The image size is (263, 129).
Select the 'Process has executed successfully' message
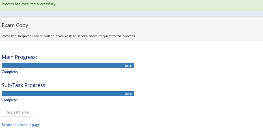[29, 4]
